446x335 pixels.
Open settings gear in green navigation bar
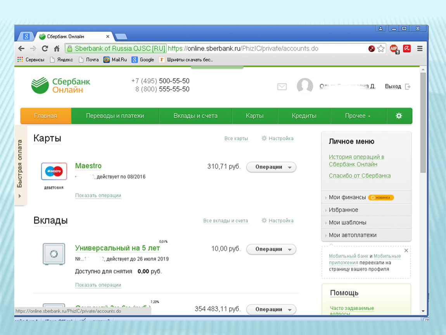click(399, 116)
